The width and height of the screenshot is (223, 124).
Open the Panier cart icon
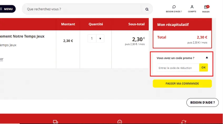click(206, 7)
